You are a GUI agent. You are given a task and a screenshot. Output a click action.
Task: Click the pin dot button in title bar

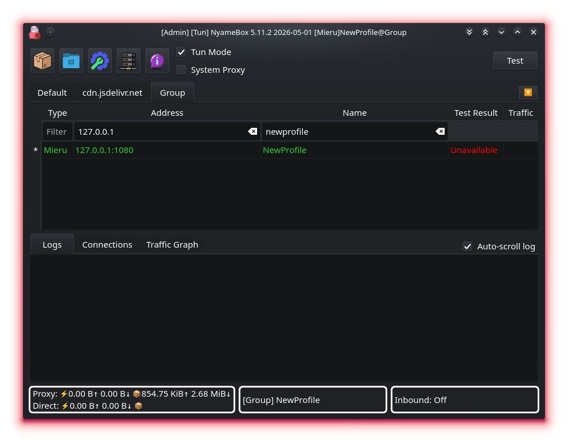pyautogui.click(x=50, y=32)
